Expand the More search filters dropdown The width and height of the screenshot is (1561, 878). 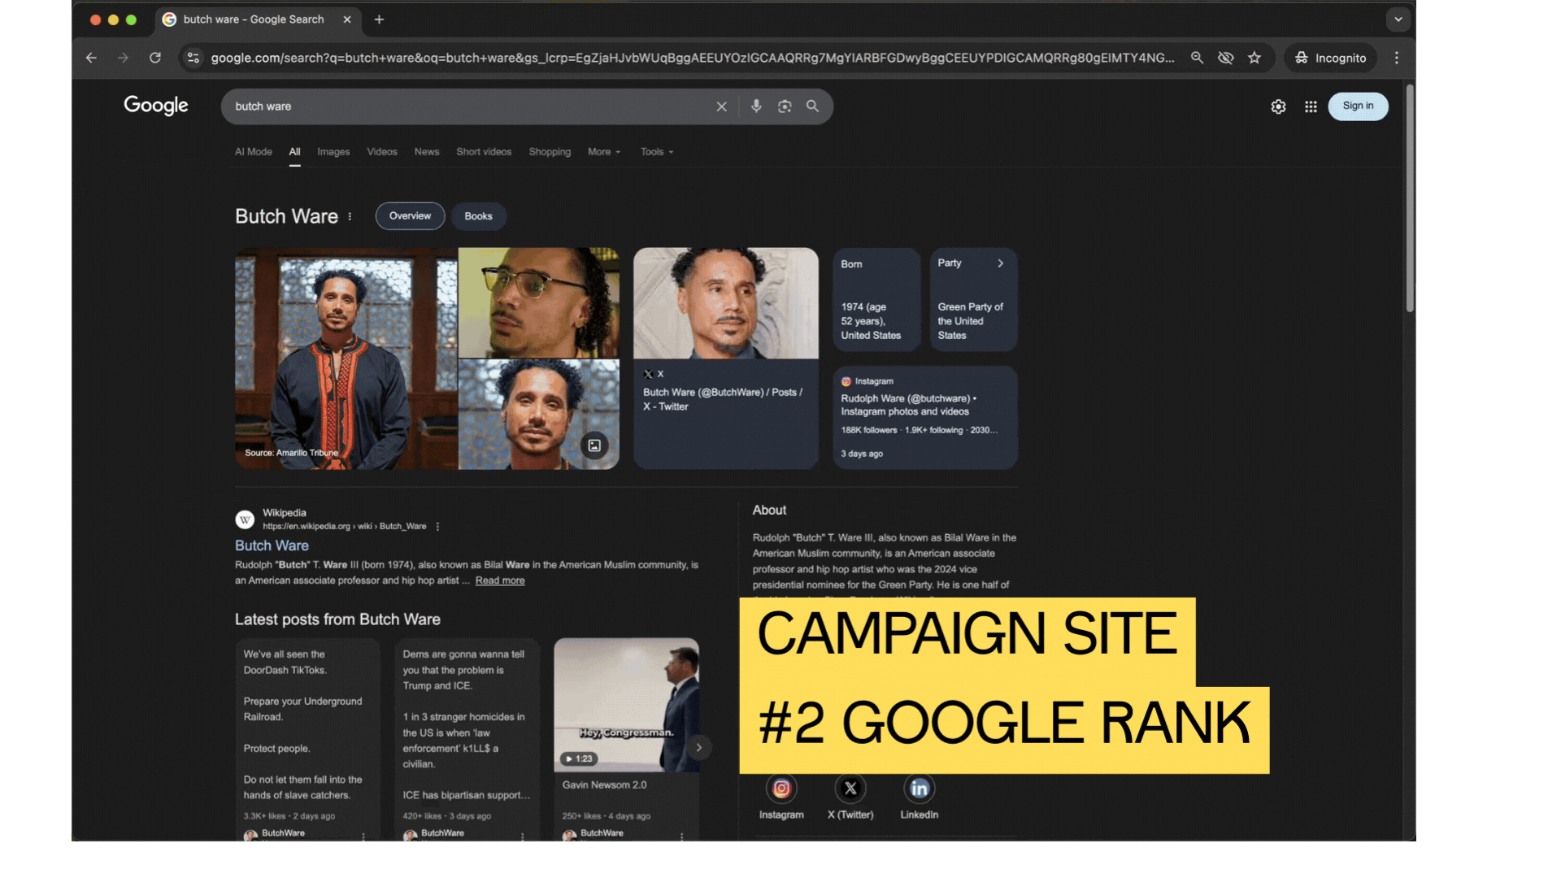(x=604, y=152)
